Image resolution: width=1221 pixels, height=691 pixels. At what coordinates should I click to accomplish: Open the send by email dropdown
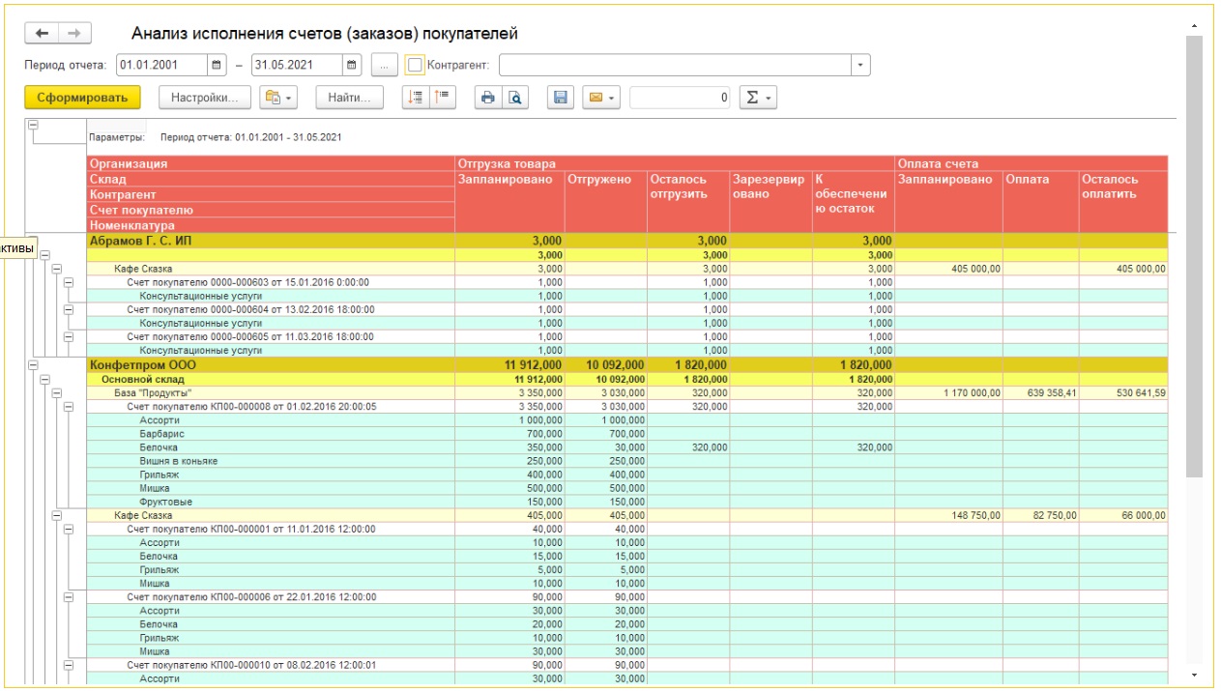600,98
